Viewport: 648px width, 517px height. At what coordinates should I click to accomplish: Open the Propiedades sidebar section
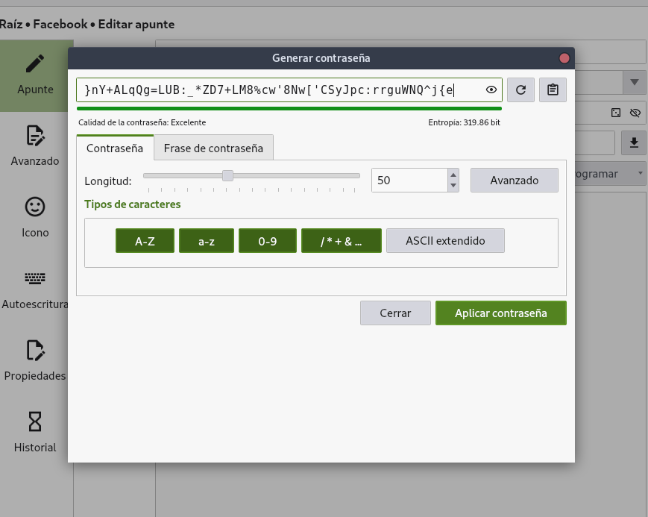point(35,361)
